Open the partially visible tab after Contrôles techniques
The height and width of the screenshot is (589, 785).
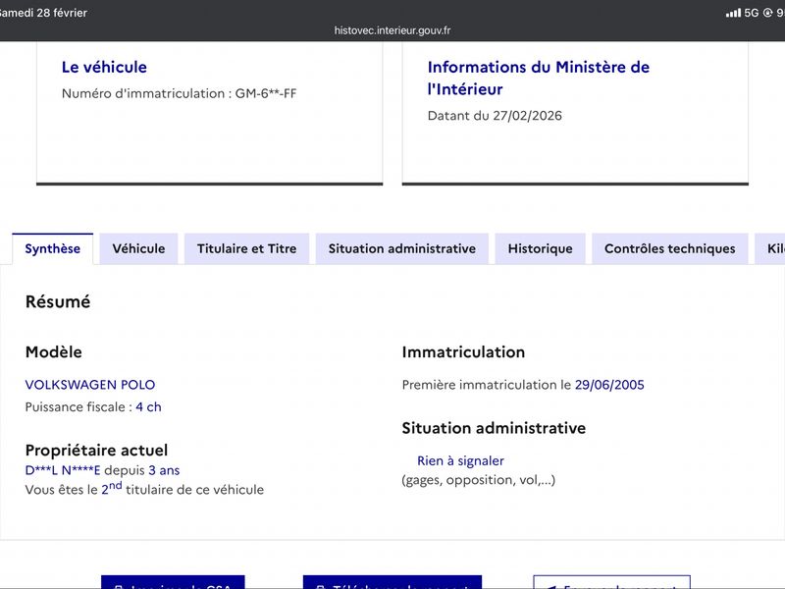coord(773,248)
